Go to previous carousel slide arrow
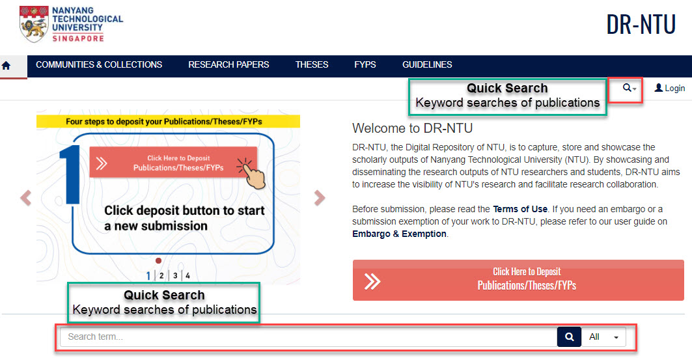The height and width of the screenshot is (358, 692). [x=25, y=198]
